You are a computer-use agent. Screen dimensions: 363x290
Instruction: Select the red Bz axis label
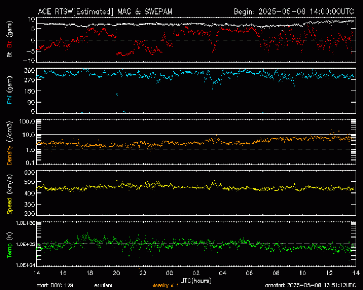pyautogui.click(x=9, y=43)
